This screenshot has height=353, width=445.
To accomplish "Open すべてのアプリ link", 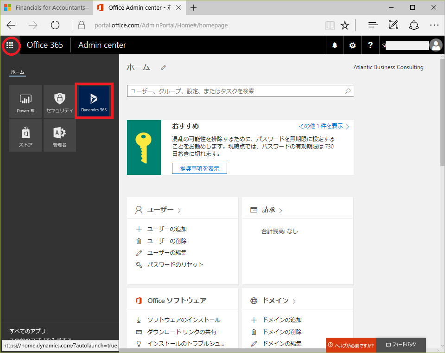I will 27,331.
